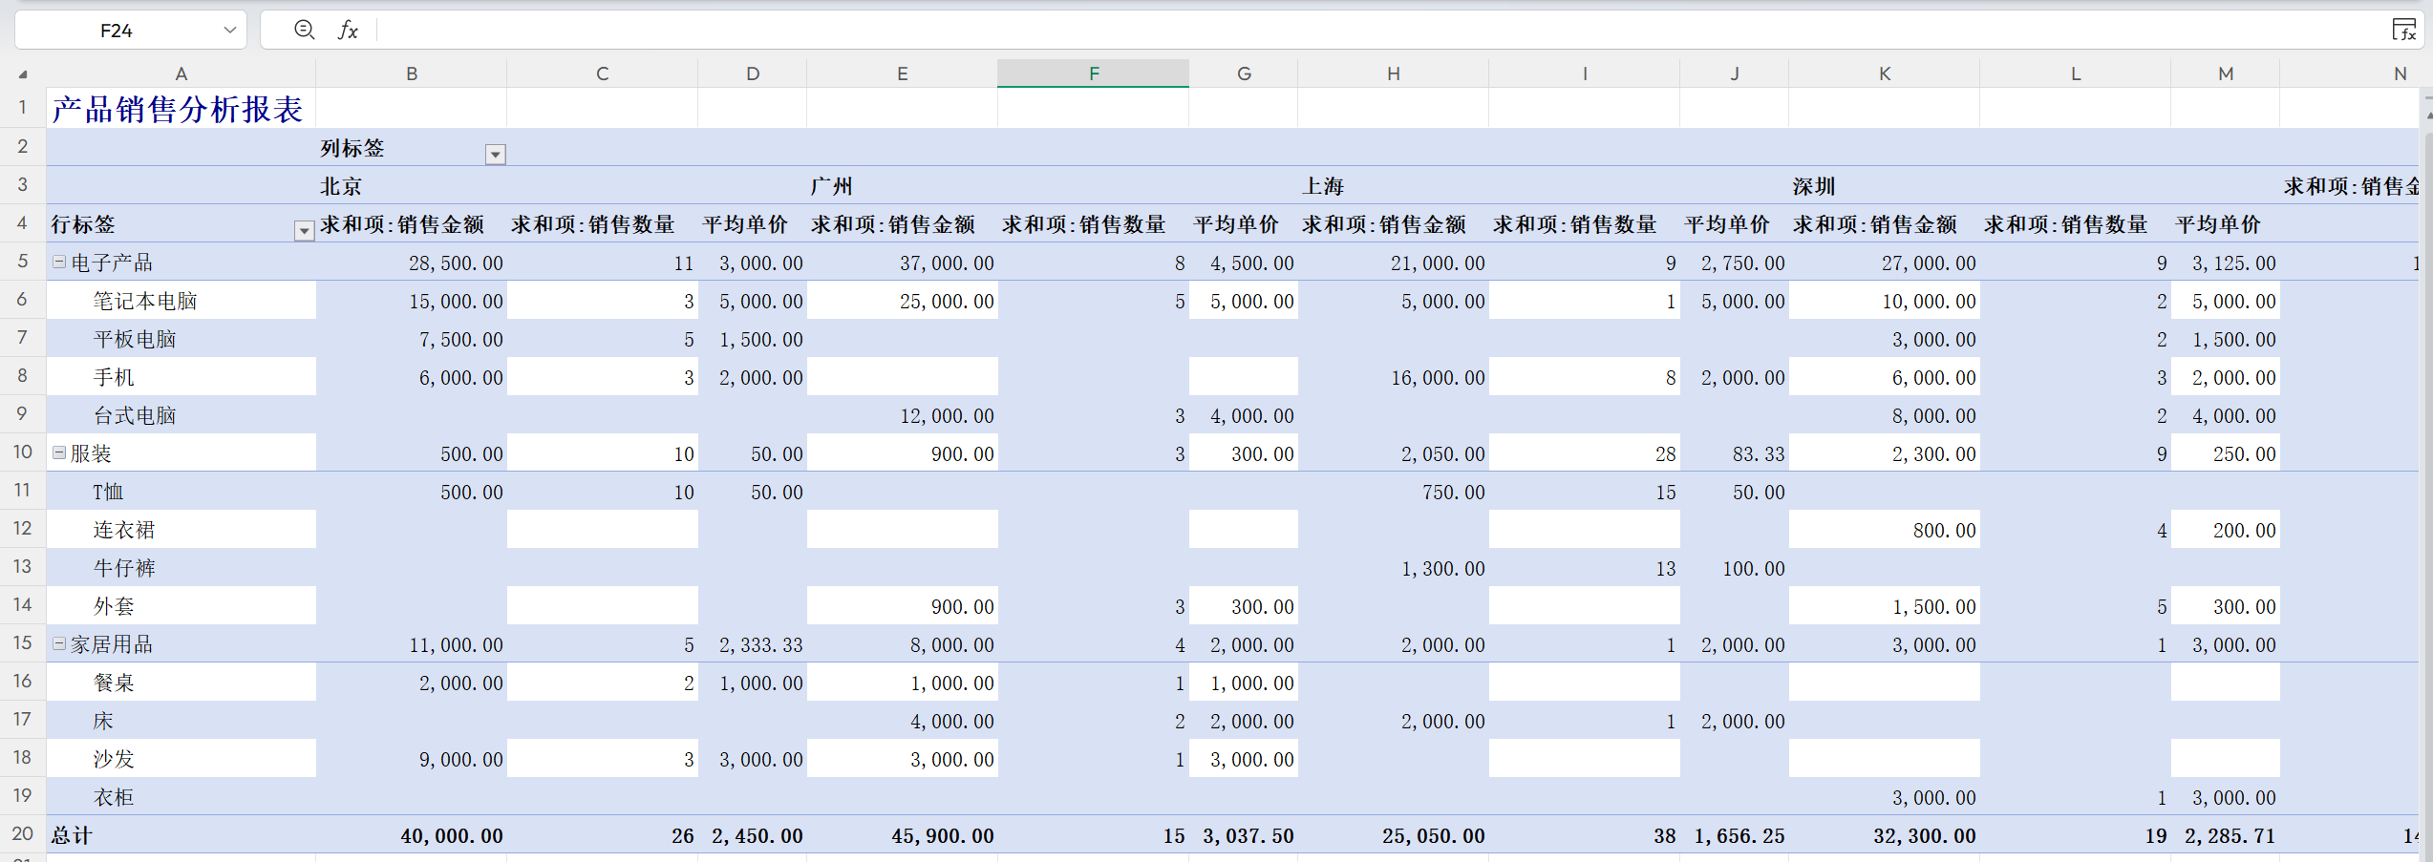Screen dimensions: 2433x862
Task: Select the 沙发 row label
Action: pos(114,759)
